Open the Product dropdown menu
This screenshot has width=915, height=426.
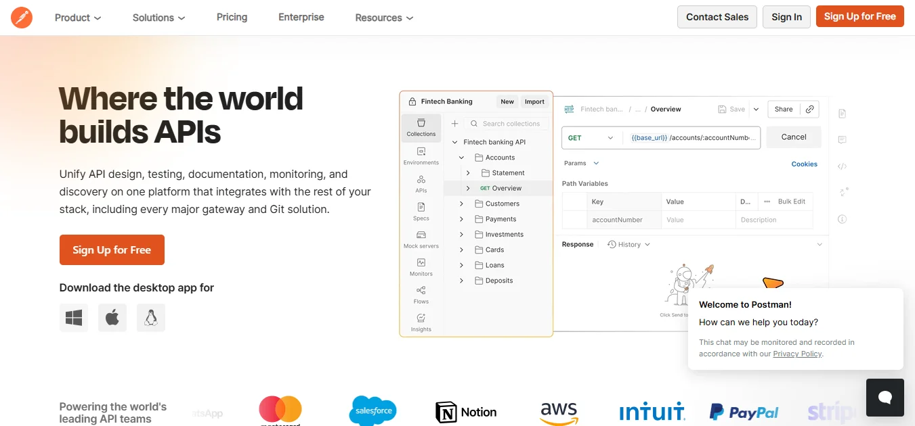click(78, 18)
